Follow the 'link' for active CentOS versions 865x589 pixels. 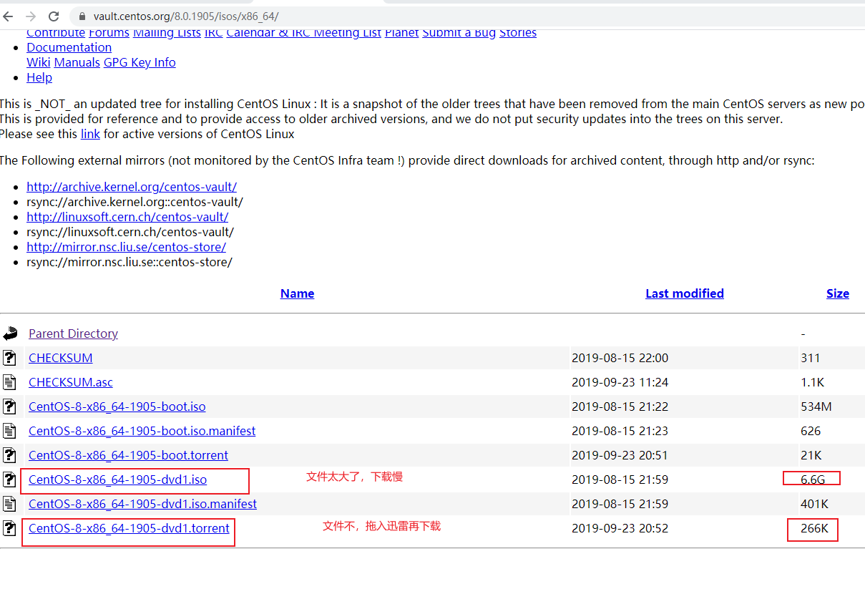pyautogui.click(x=90, y=134)
